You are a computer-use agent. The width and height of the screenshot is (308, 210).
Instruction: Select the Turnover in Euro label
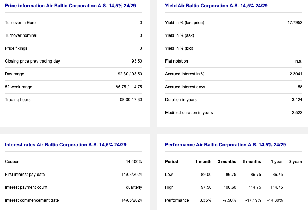click(20, 23)
